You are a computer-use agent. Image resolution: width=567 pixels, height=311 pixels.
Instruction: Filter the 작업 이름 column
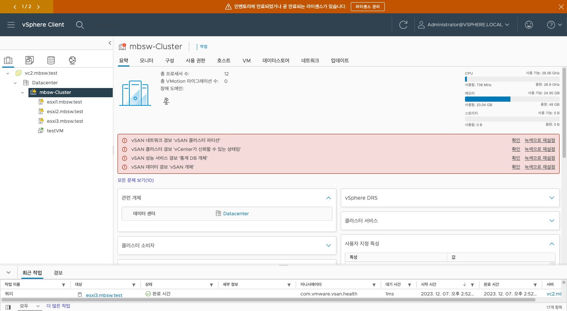(64, 285)
